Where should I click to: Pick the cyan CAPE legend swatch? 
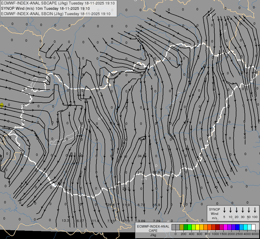click(x=245, y=227)
